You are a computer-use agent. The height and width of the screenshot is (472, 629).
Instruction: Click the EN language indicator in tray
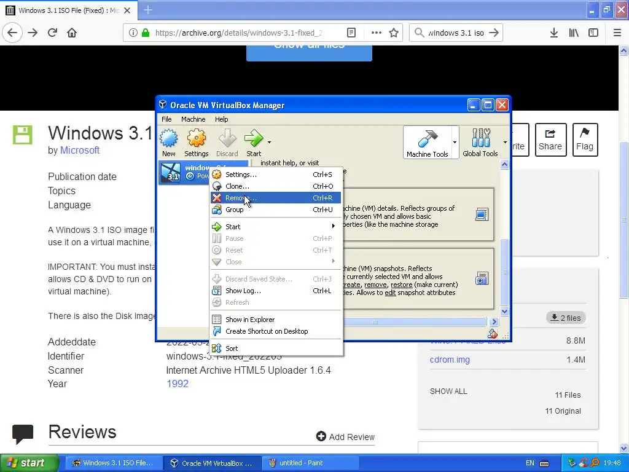(530, 463)
